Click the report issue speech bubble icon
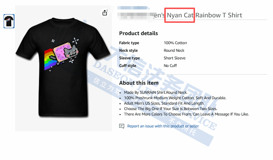Screen dimensions: 273x160 click(122, 126)
